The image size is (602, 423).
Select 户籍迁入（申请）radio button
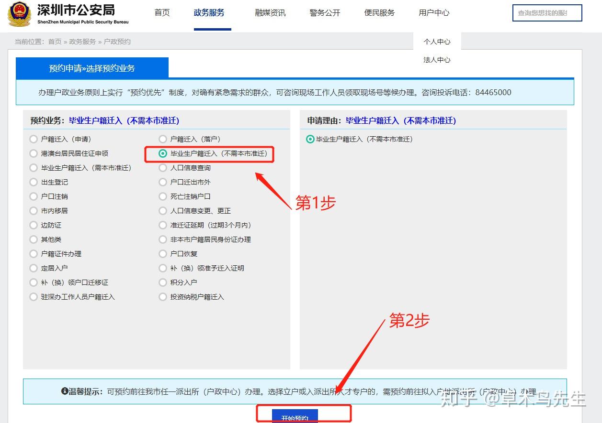tap(34, 139)
